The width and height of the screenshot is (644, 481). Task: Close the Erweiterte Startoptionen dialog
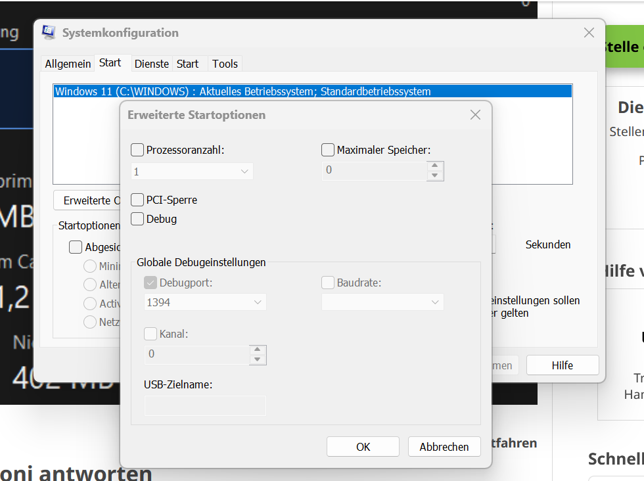[x=475, y=115]
